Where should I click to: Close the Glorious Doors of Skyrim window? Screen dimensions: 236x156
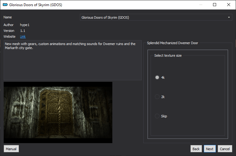click(x=228, y=5)
